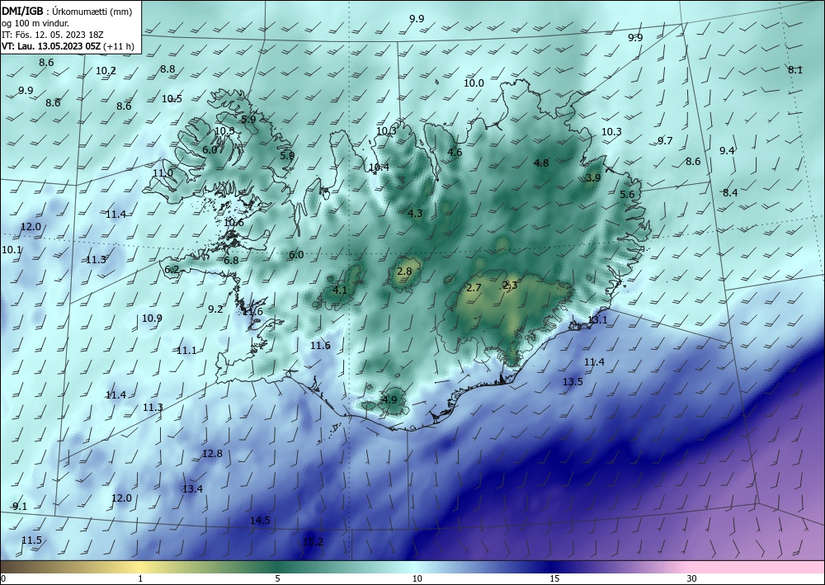Select the 13.5 value offshore
Screen dimensions: 825x585
pos(573,381)
